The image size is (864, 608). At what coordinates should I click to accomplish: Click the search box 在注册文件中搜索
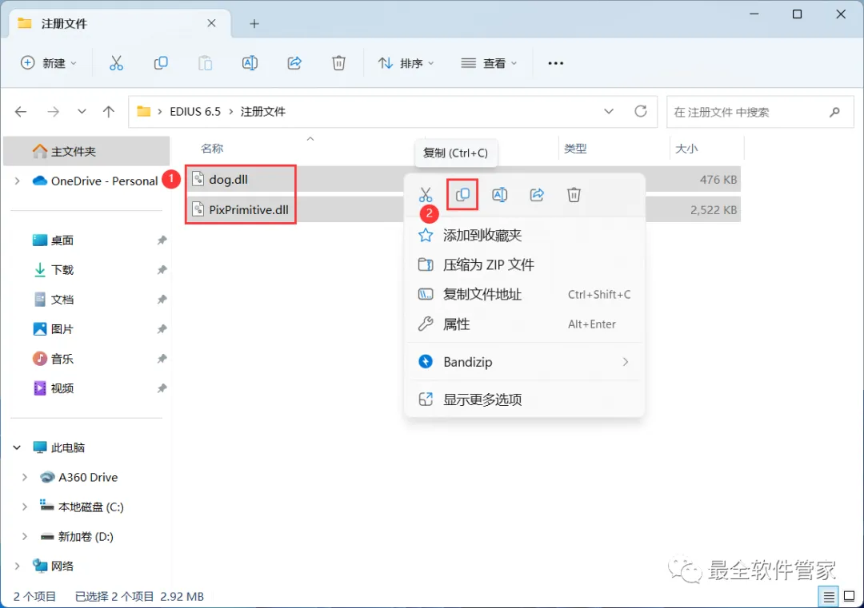(761, 112)
